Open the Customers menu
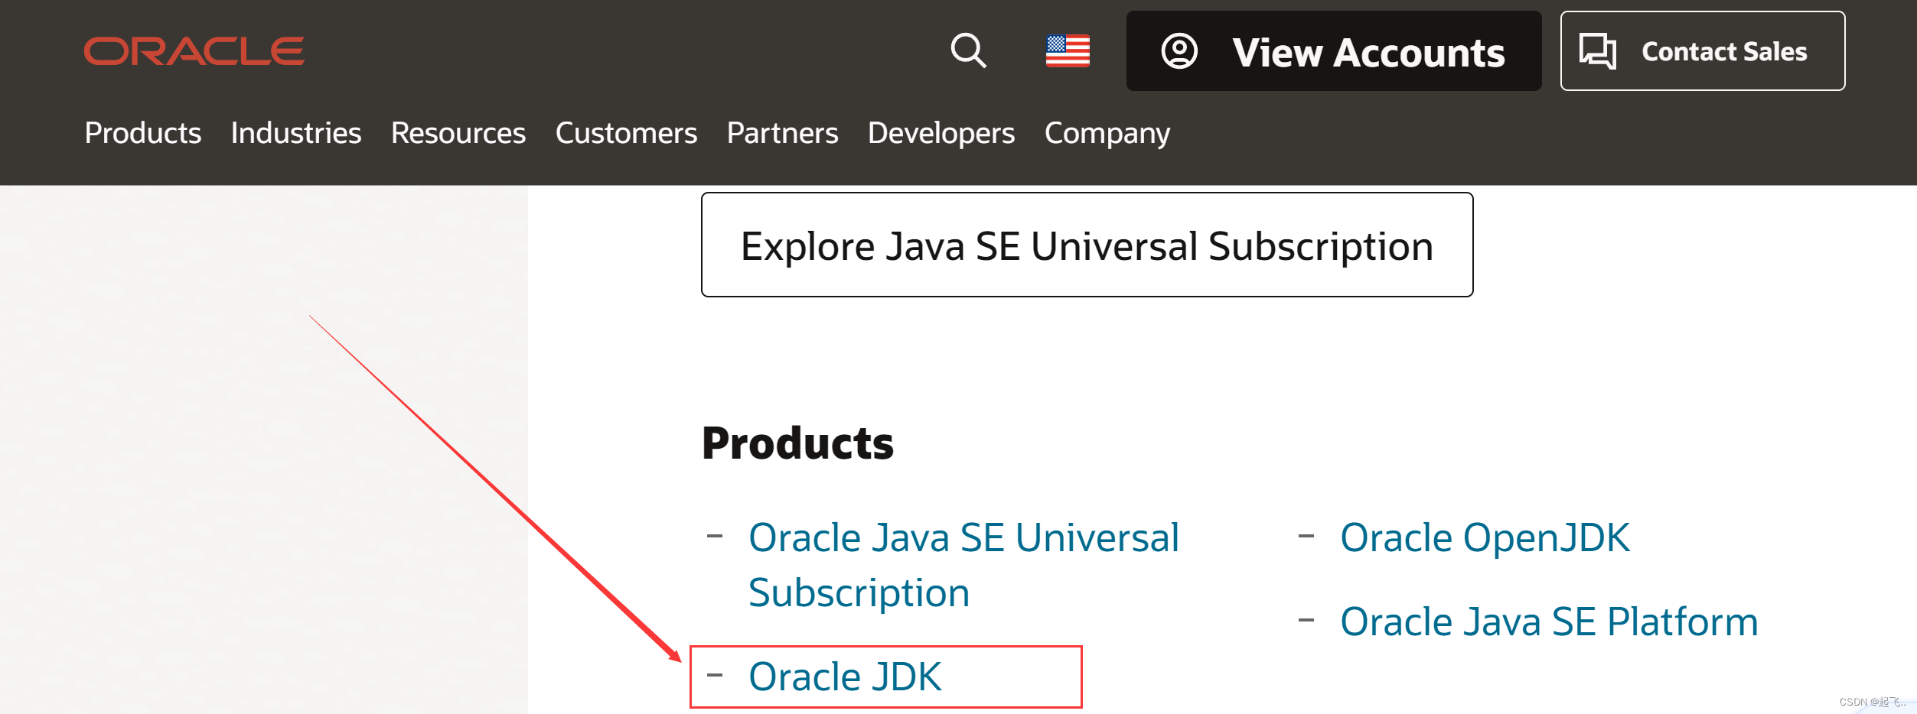Image resolution: width=1917 pixels, height=714 pixels. (626, 133)
